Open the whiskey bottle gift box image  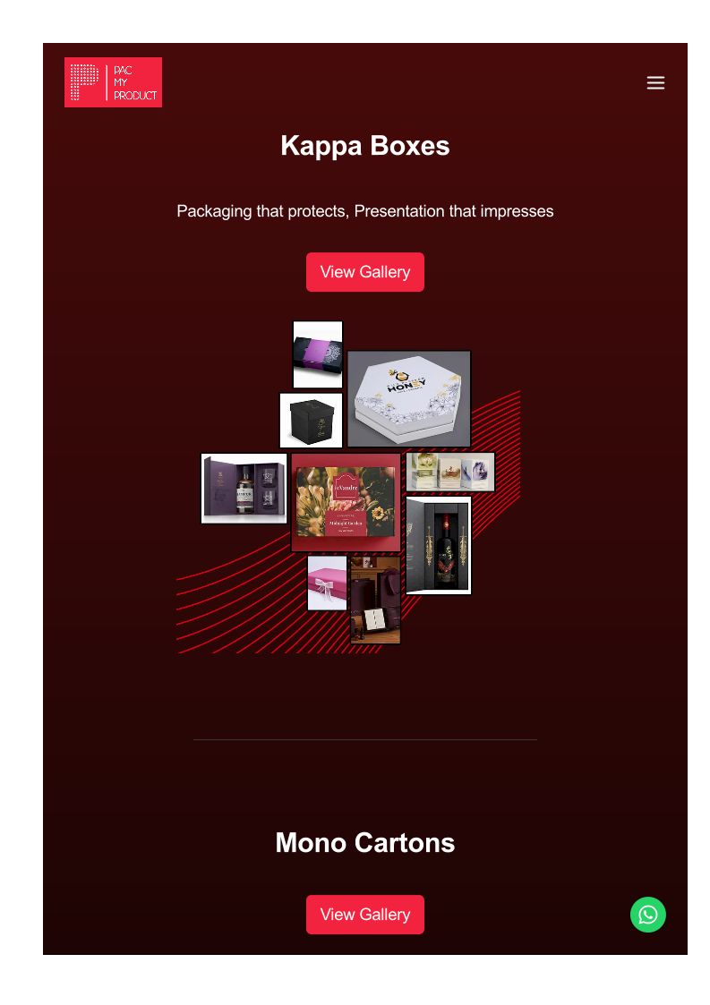[244, 489]
